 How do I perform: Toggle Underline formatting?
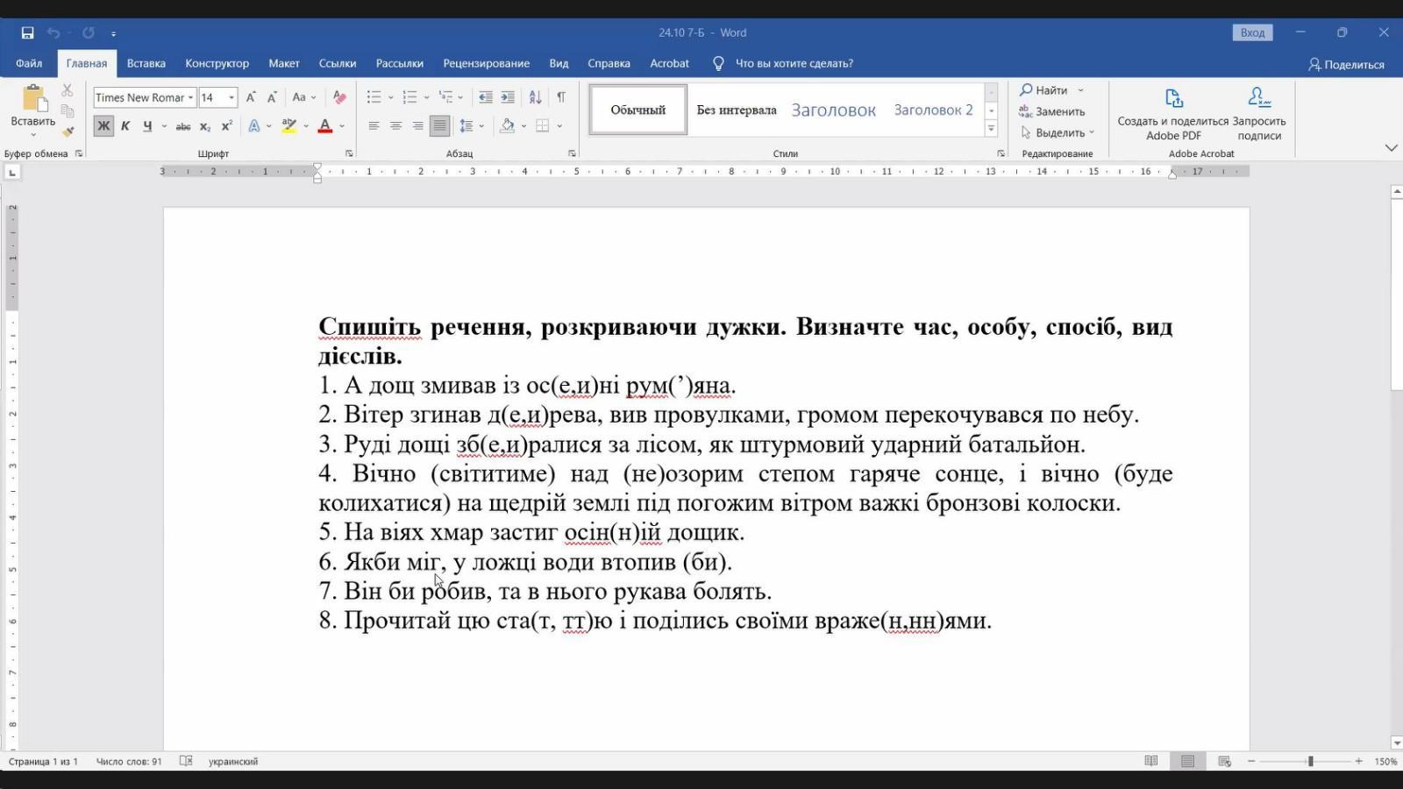(147, 126)
